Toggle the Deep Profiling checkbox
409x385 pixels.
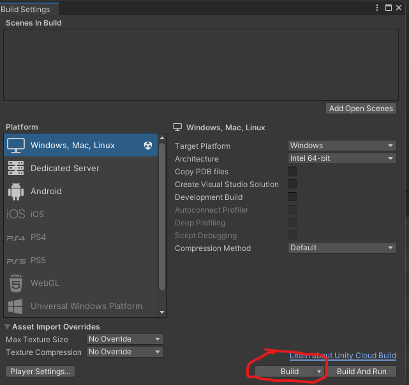pos(292,222)
